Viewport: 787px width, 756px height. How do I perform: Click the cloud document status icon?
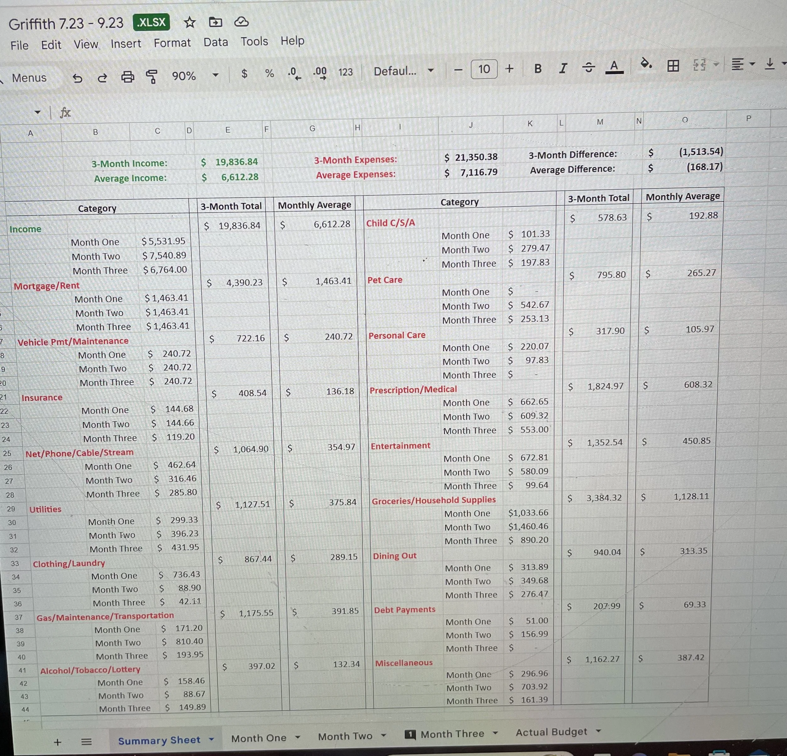pyautogui.click(x=241, y=22)
